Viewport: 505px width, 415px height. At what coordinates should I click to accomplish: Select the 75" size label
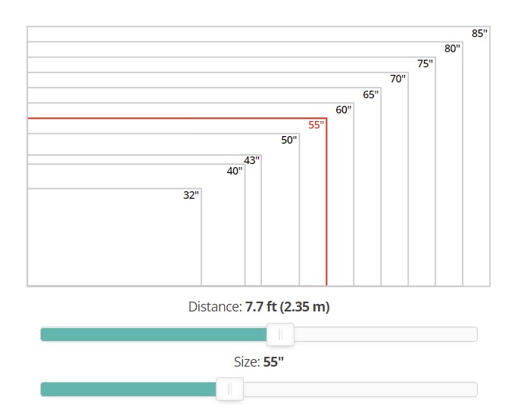(426, 63)
